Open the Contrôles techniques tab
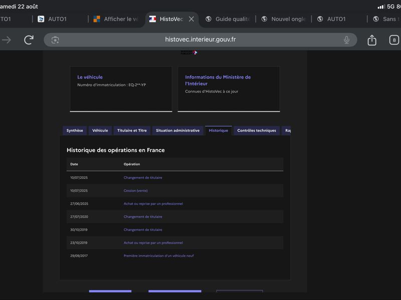The width and height of the screenshot is (401, 300). 257,130
